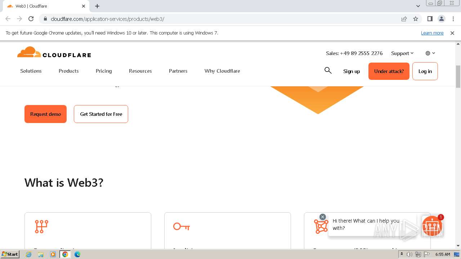
Task: Click the scrollbar down arrow
Action: [458, 246]
